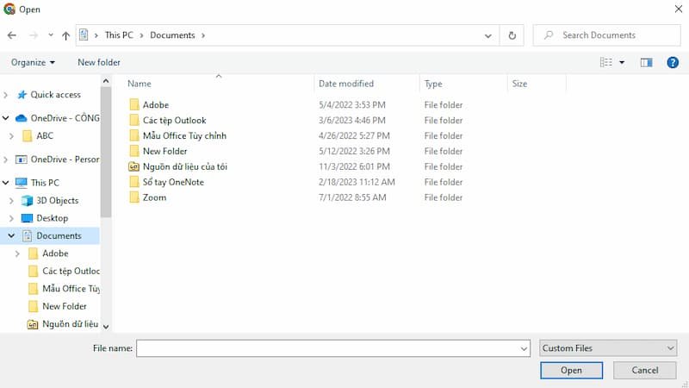Expand OneDrive - Personal node

point(6,160)
